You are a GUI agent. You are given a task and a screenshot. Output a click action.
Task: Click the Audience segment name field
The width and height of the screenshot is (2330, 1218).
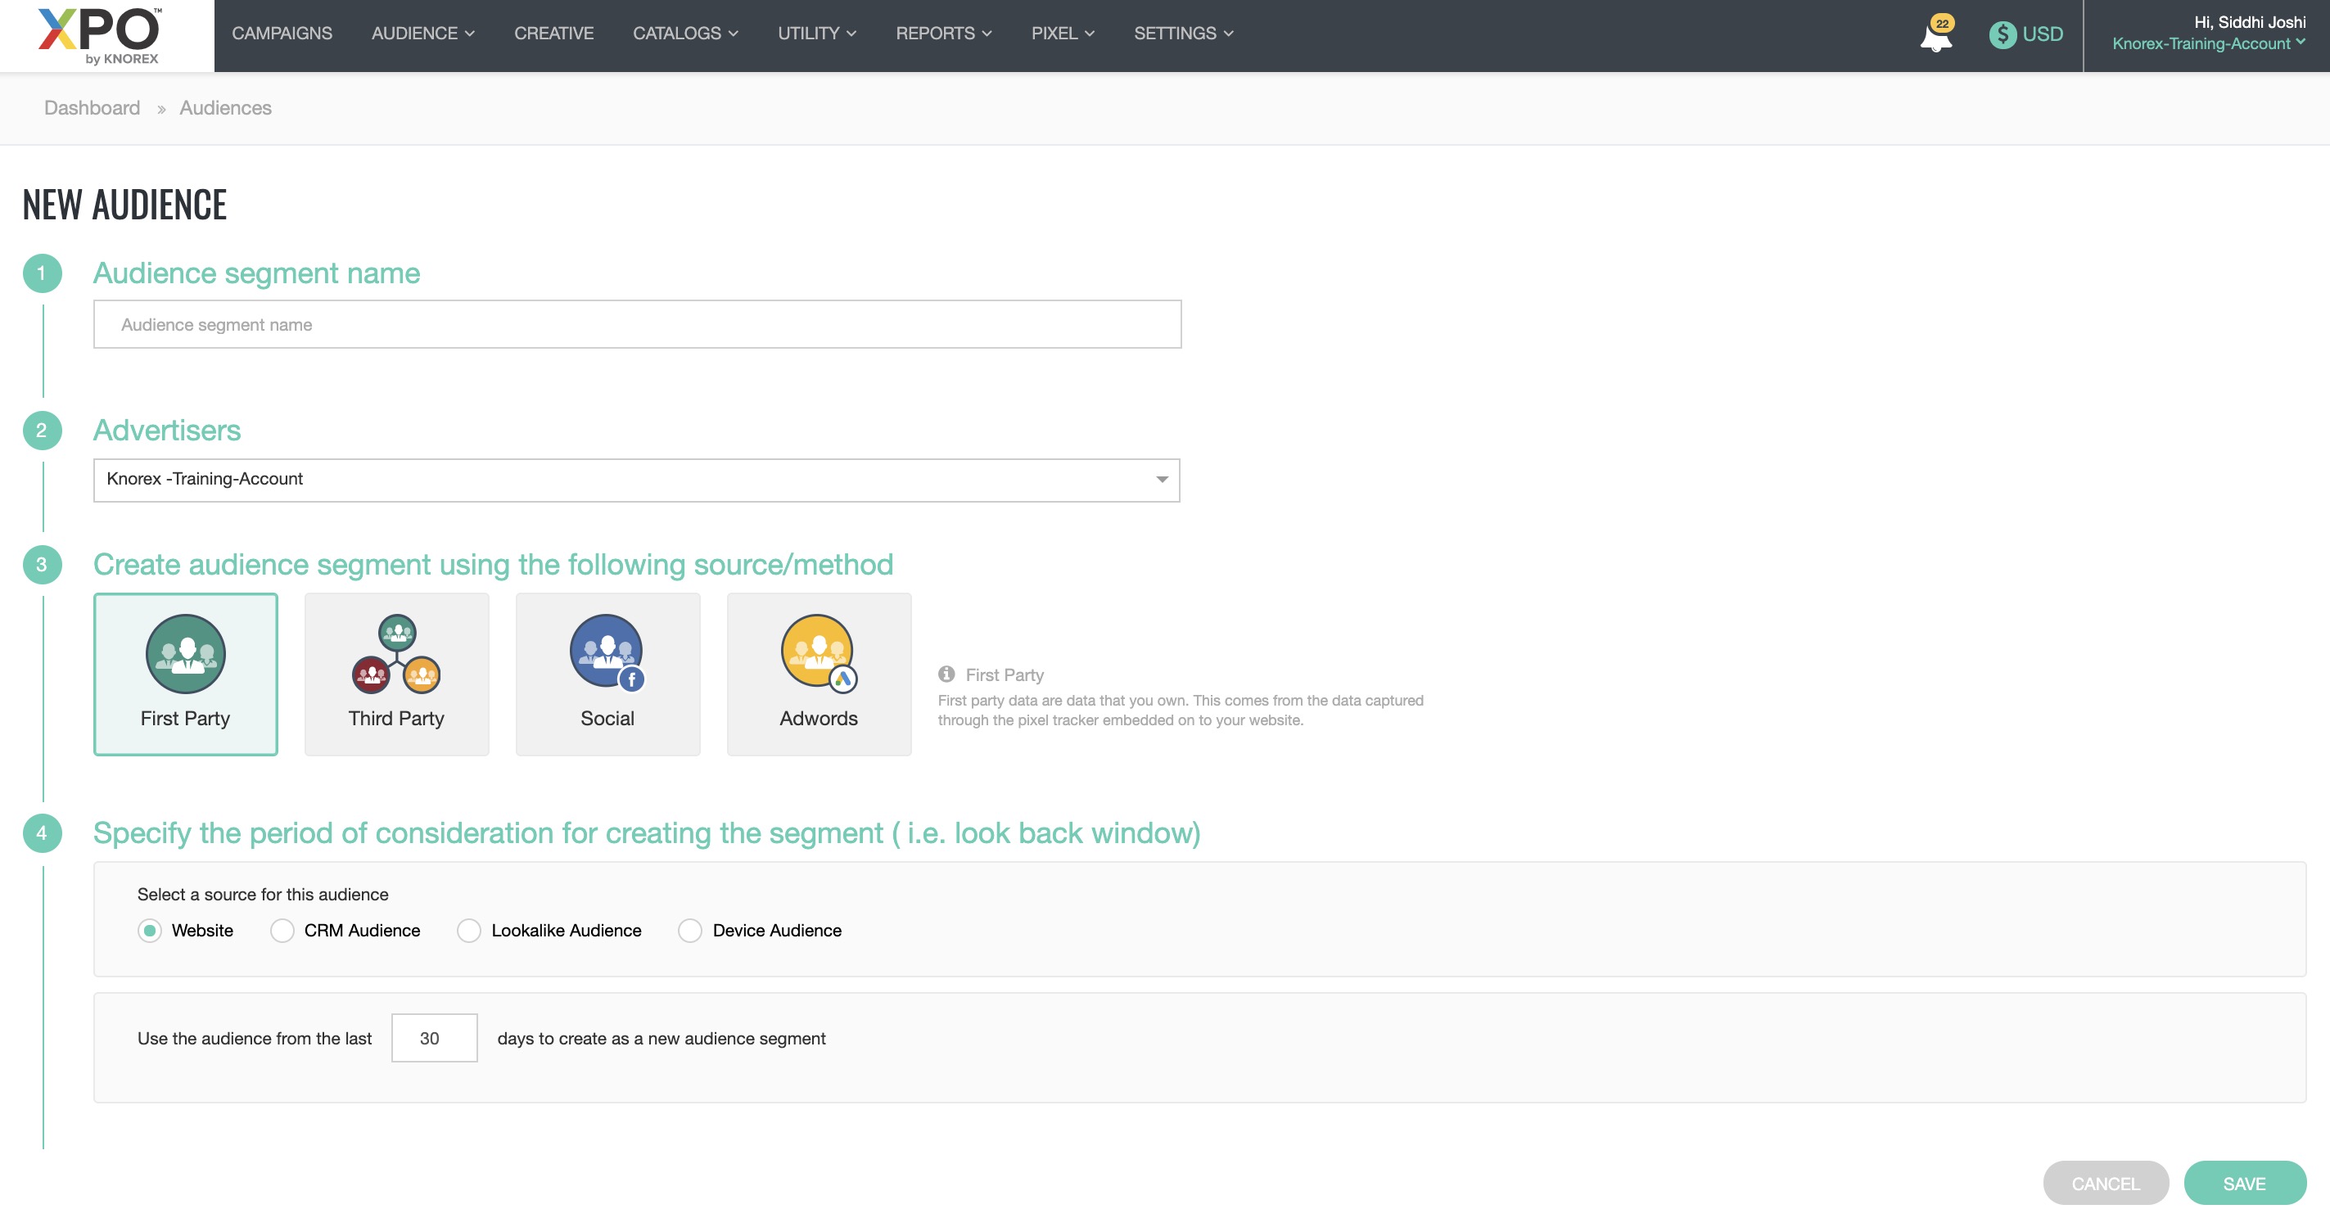click(637, 325)
